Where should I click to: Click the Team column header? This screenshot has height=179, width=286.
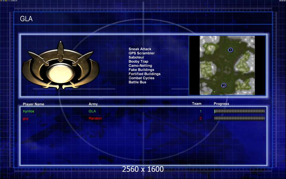coord(197,104)
